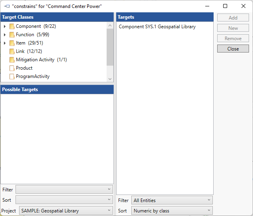Screen dimensions: 253x216
Task: Click the Remove button
Action: point(233,39)
